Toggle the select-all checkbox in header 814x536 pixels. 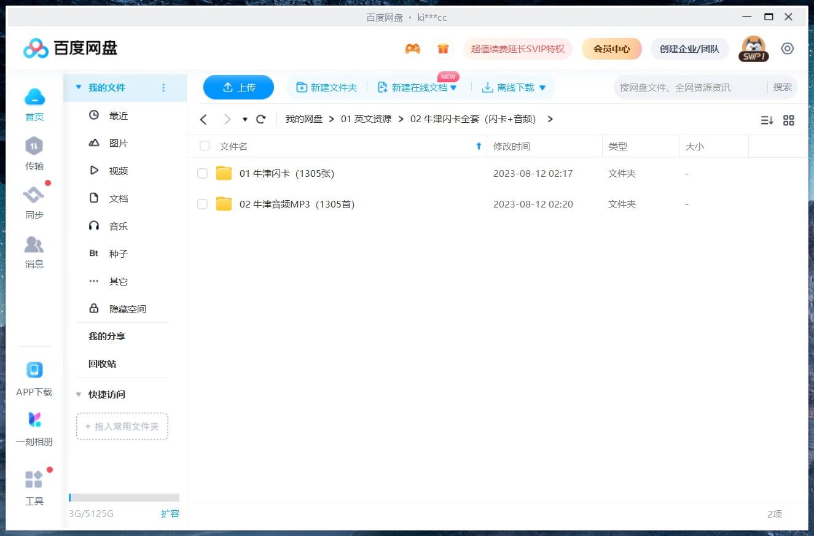(x=205, y=146)
